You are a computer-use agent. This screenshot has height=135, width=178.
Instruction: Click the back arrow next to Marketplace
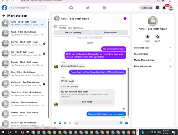[4, 16]
